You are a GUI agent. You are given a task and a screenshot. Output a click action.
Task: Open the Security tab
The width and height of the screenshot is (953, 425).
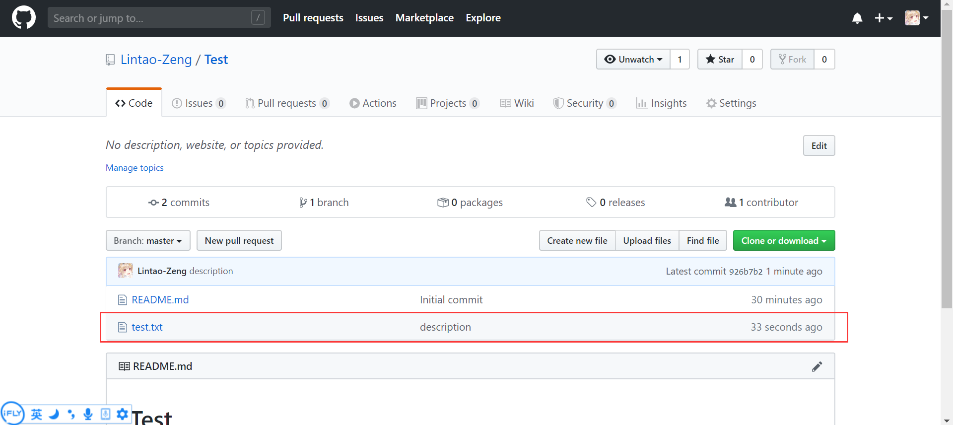(x=585, y=103)
